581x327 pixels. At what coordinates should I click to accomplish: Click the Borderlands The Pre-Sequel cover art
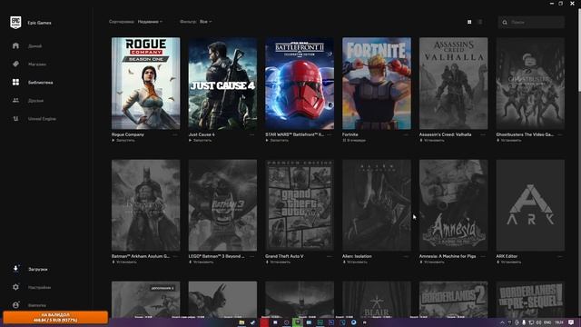(530, 299)
